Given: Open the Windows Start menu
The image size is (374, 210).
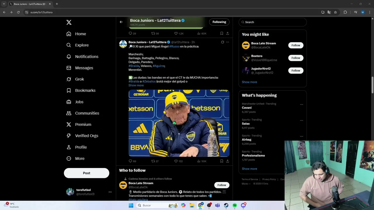Looking at the screenshot, I should [x=131, y=205].
